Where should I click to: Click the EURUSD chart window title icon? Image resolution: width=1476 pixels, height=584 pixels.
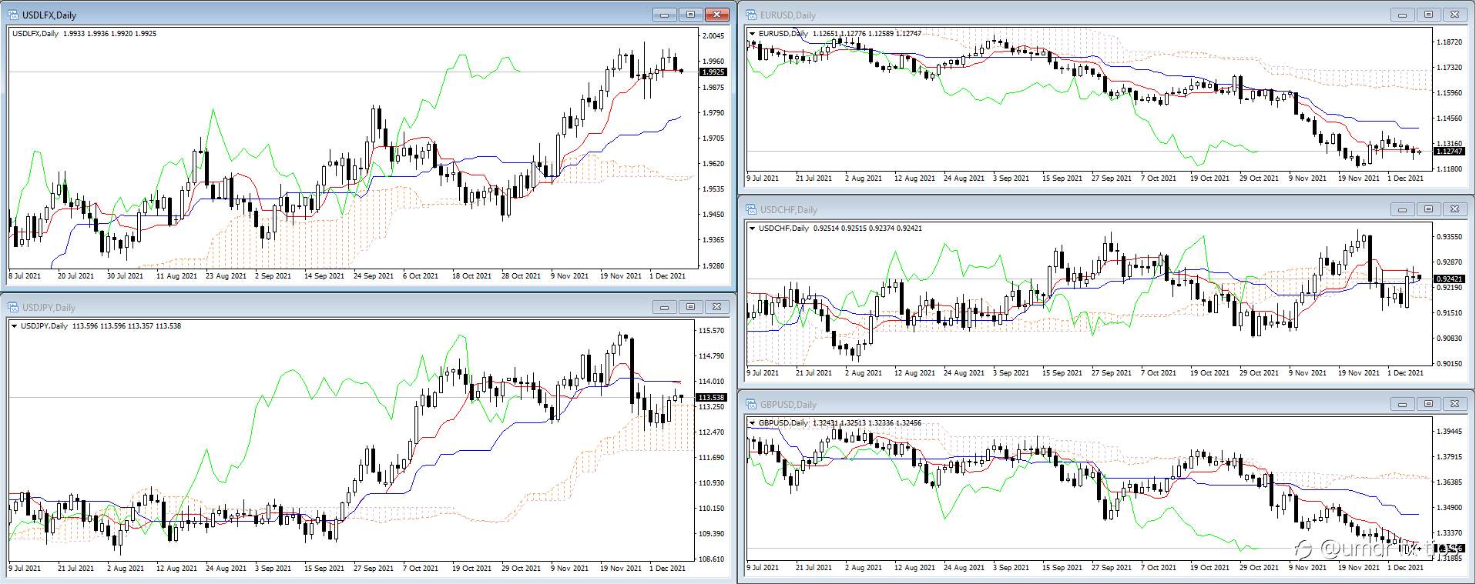click(752, 15)
